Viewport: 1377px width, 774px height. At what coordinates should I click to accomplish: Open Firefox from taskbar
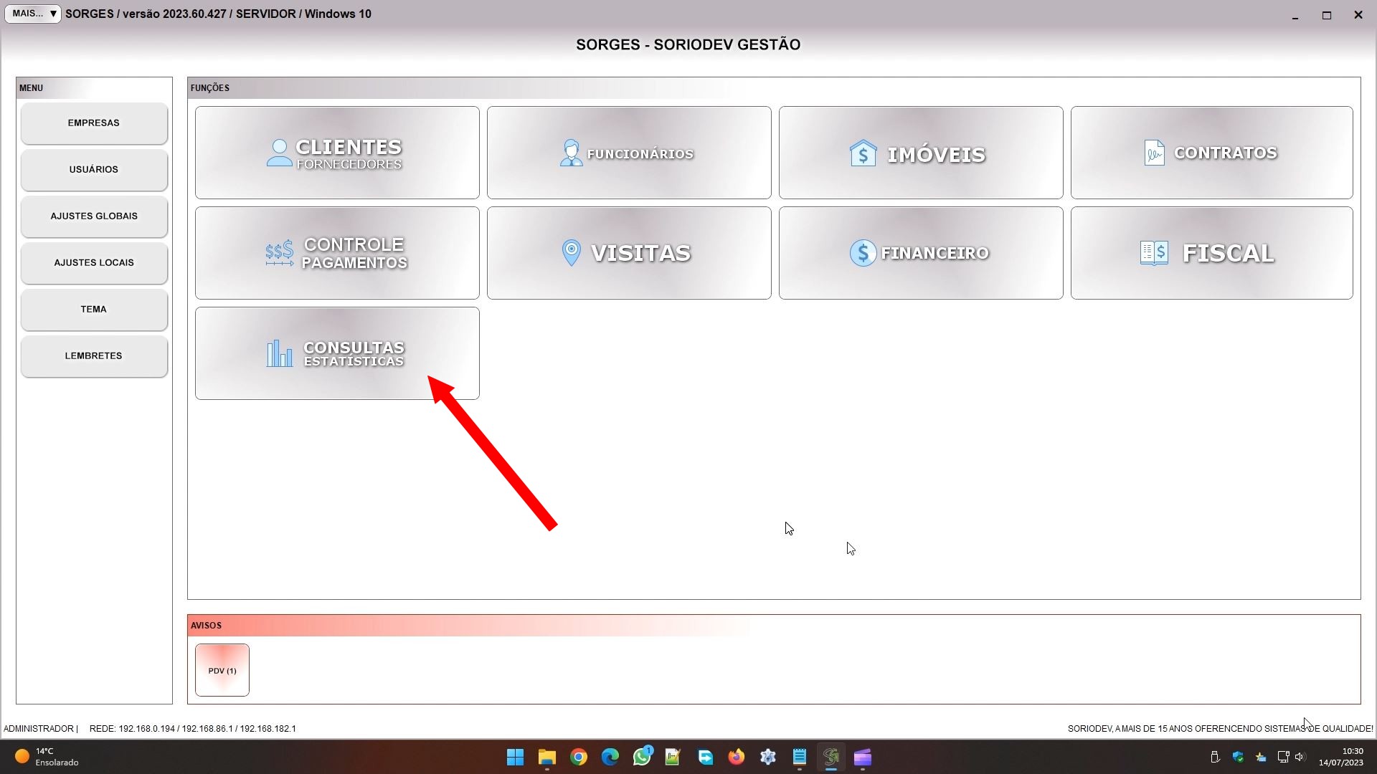tap(736, 758)
